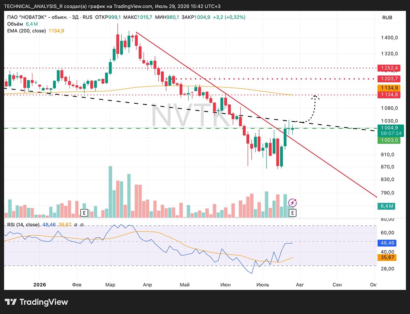
Task: Click the Авг label on time axis
Action: (300, 284)
